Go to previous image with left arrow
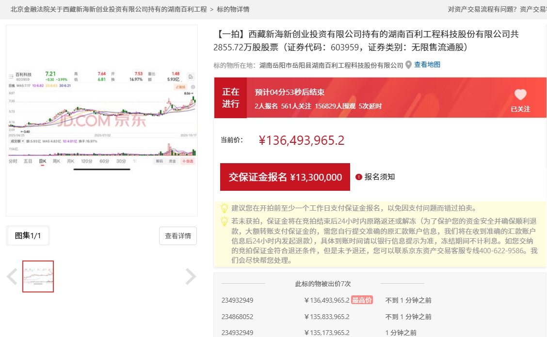The image size is (547, 337). click(x=12, y=276)
